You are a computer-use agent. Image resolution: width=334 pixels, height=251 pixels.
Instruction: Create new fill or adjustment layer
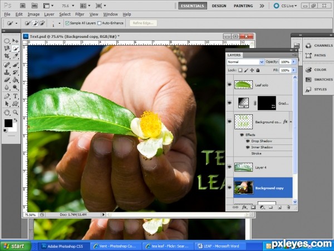(262, 207)
